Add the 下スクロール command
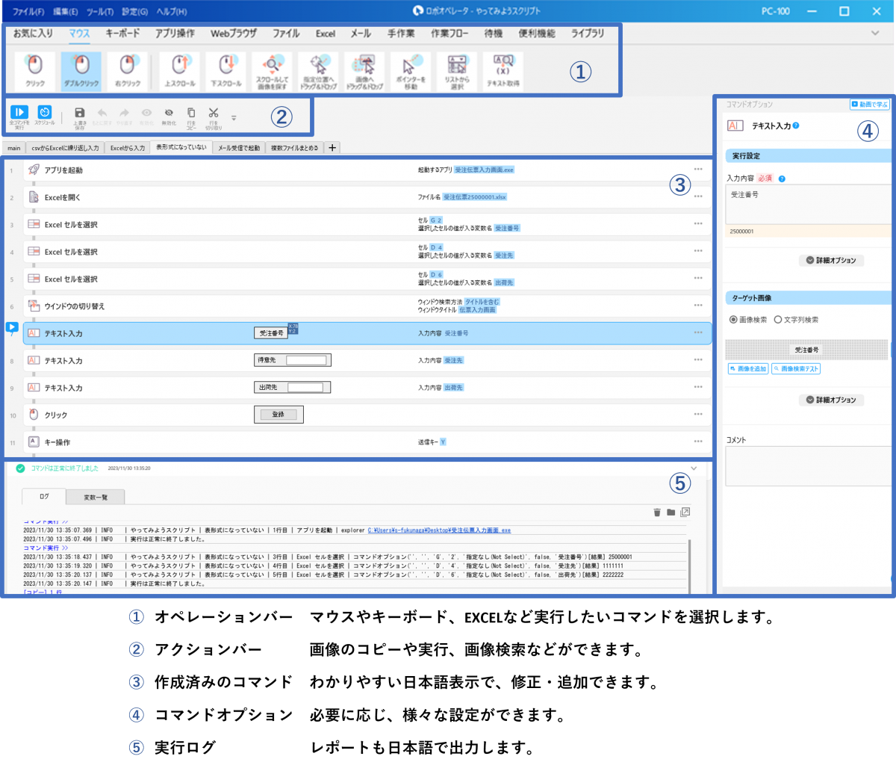 (x=225, y=72)
